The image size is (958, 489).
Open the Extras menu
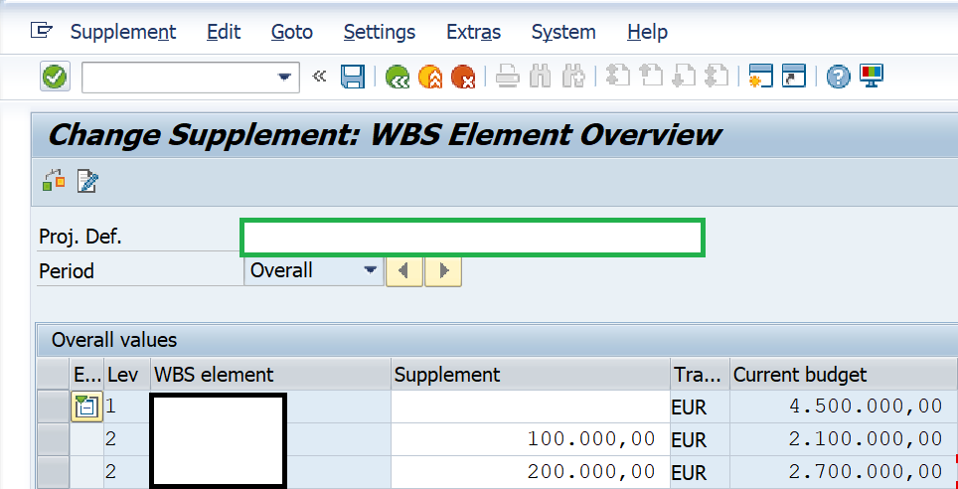(x=473, y=32)
